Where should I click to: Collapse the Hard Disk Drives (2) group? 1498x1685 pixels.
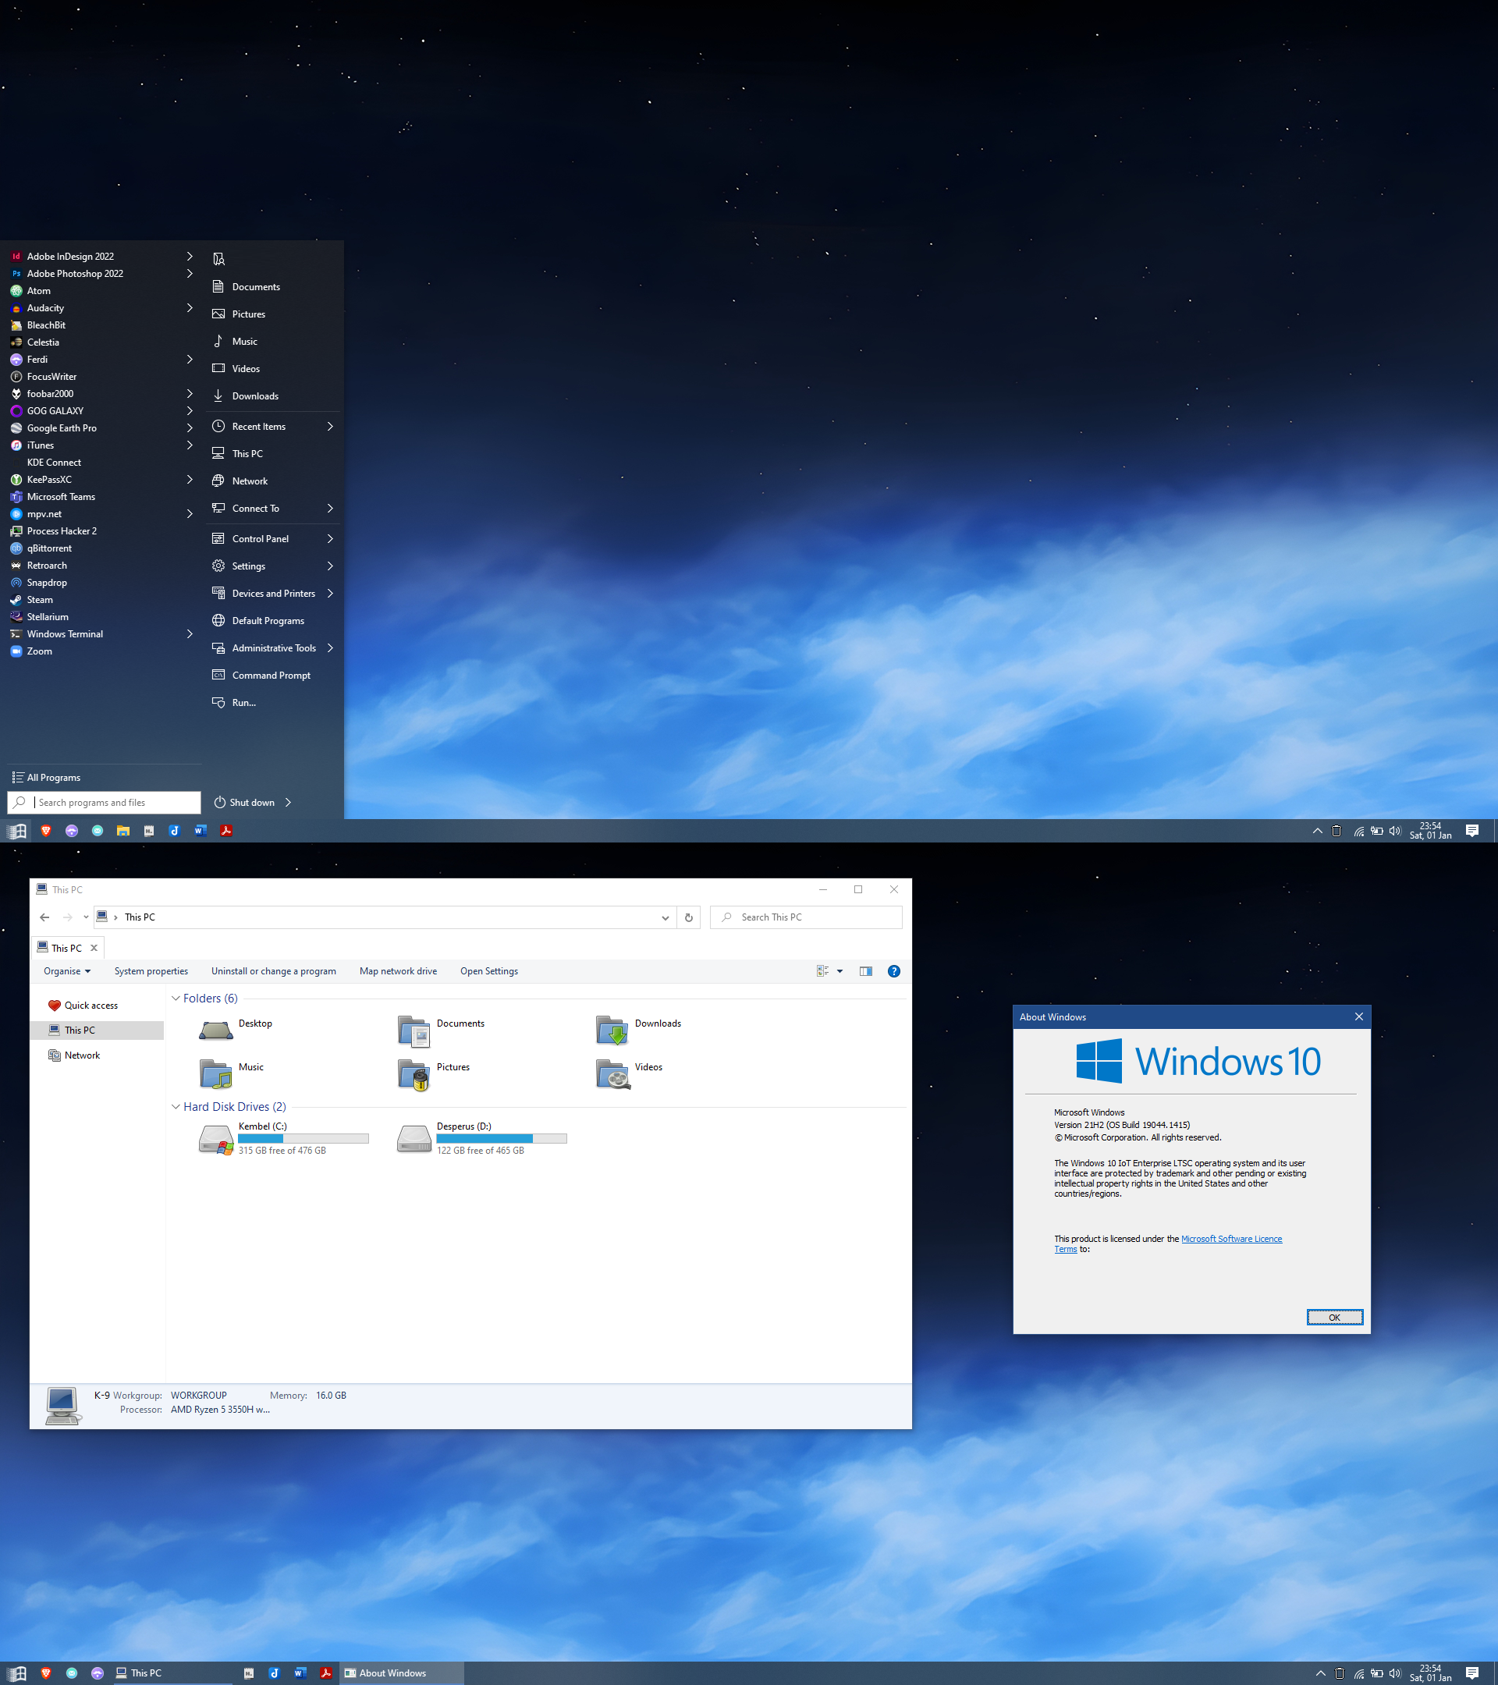176,1106
